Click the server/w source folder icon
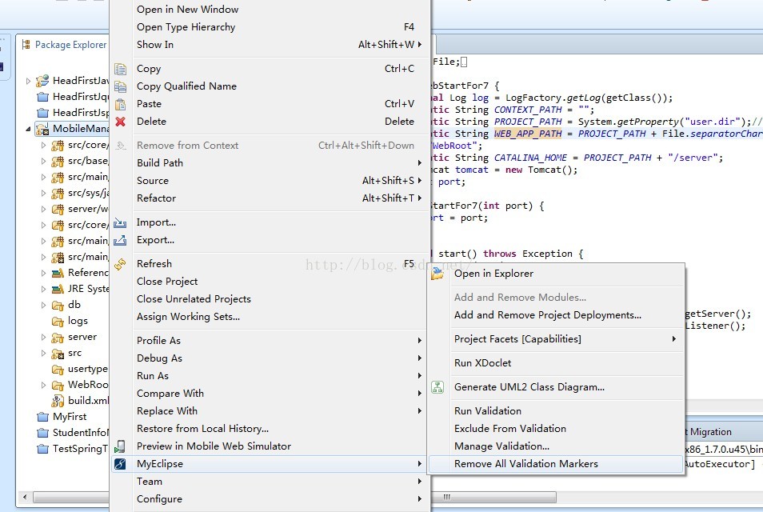This screenshot has width=763, height=512. coord(58,210)
